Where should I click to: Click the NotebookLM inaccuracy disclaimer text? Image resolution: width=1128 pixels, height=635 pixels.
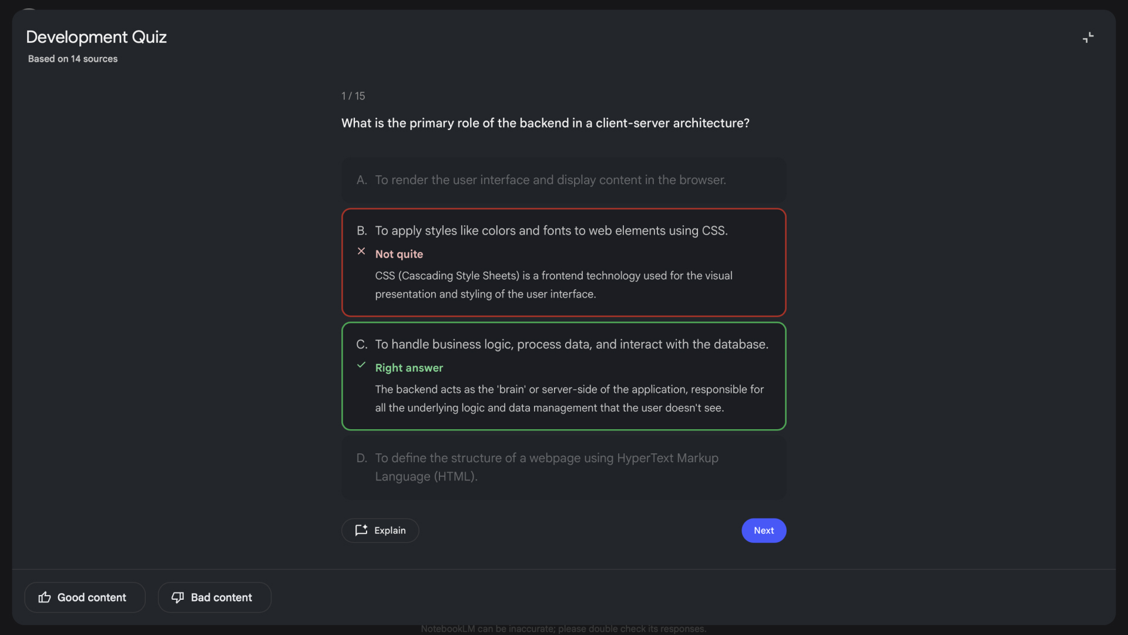coord(563,628)
